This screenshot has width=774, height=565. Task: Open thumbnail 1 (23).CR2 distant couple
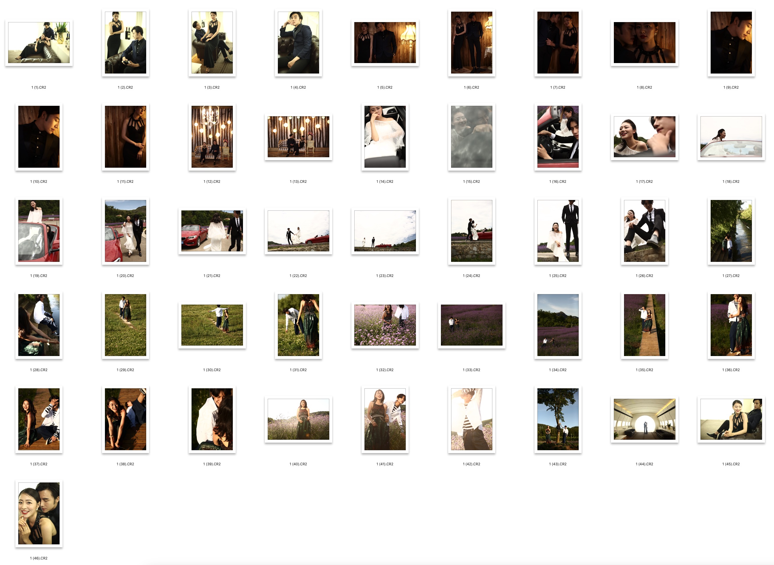[385, 230]
